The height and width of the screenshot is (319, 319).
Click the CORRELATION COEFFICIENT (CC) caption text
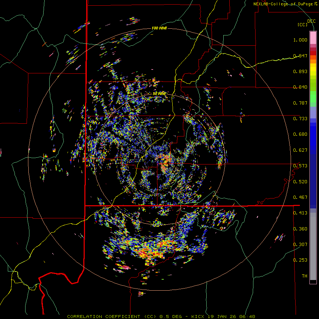(x=111, y=317)
